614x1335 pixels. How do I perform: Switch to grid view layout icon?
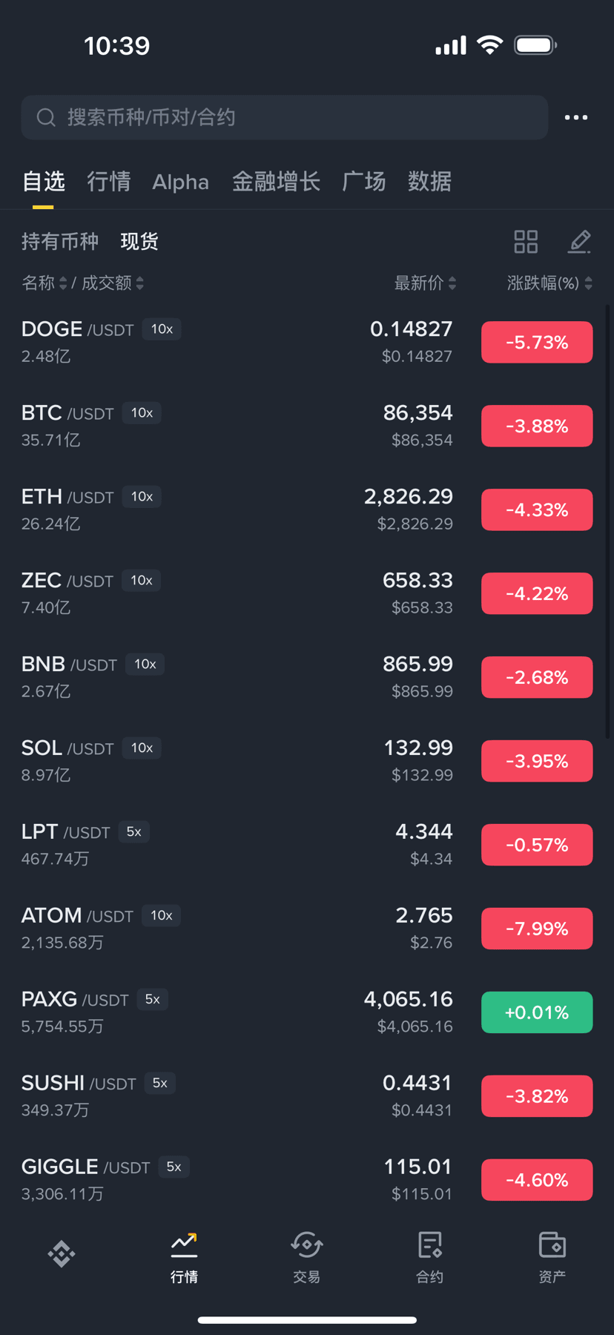tap(526, 242)
